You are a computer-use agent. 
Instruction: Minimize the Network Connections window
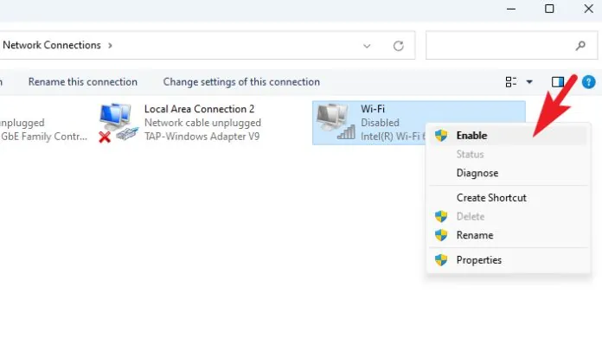511,9
